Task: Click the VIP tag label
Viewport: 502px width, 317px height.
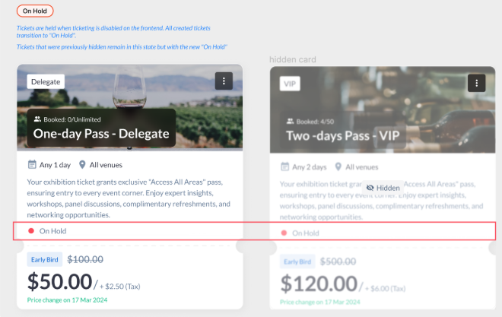Action: [290, 84]
